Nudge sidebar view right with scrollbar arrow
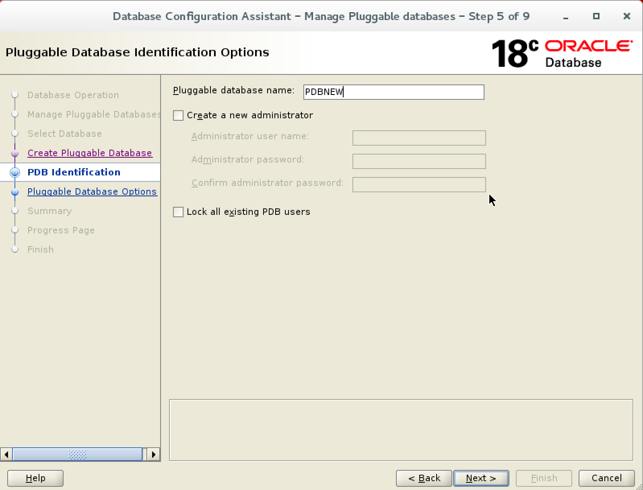 pyautogui.click(x=153, y=455)
